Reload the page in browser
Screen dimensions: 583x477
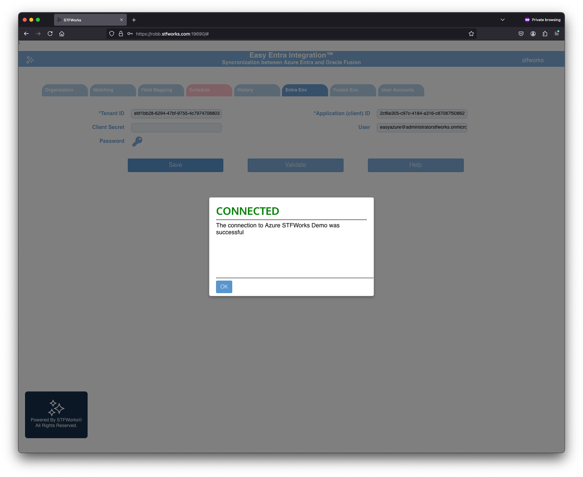tap(50, 34)
